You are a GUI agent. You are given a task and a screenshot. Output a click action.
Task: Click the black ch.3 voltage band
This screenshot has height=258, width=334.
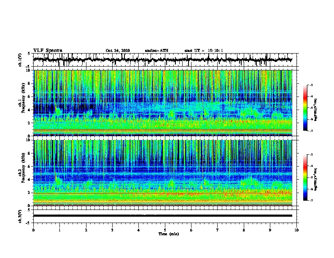pos(162,216)
